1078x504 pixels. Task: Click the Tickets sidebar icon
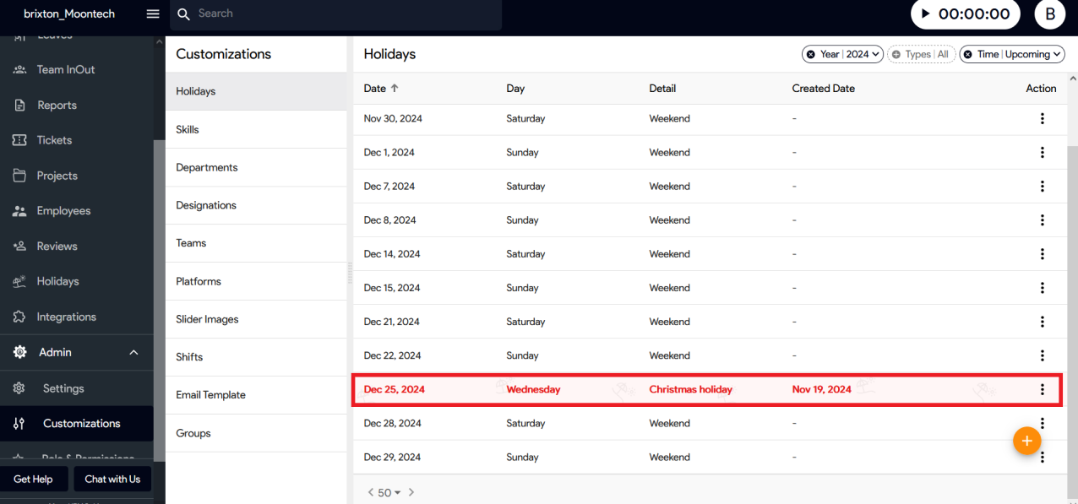19,140
